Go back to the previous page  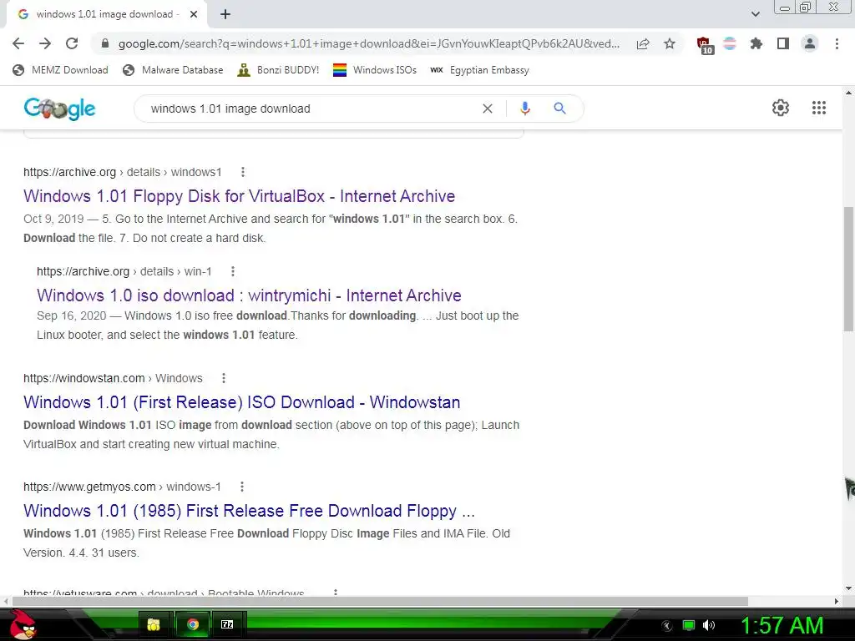tap(18, 43)
